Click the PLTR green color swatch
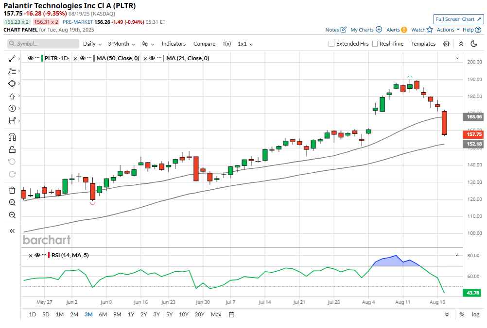Viewport: 487px width, 328px height. [42, 58]
